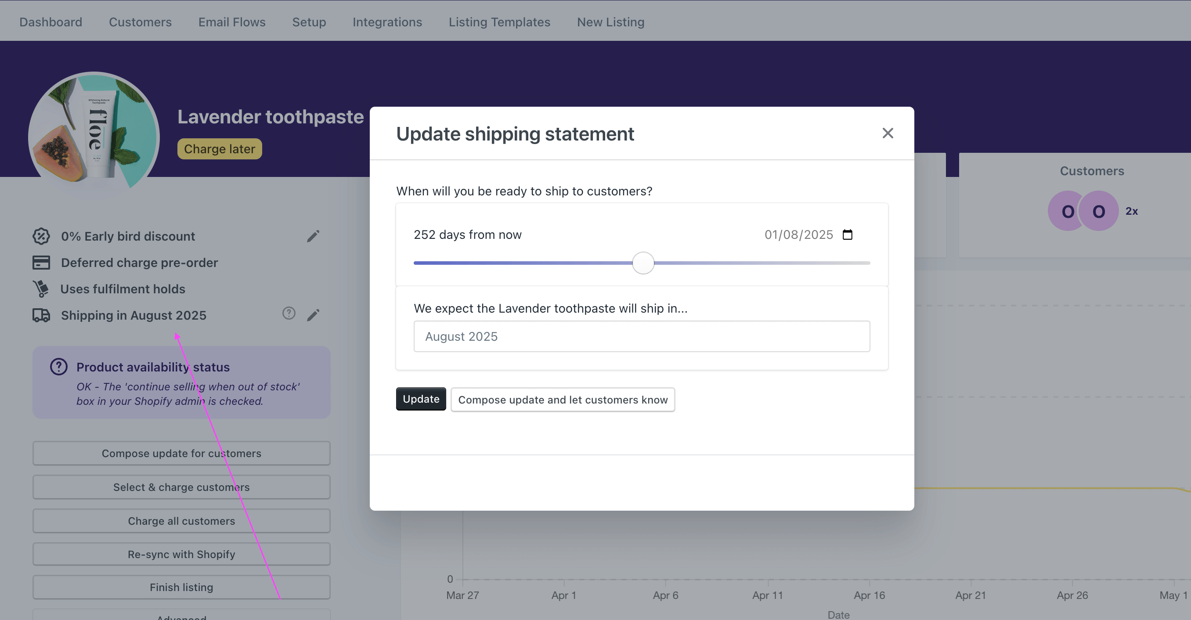Click the Email Flows menu item
Viewport: 1191px width, 620px height.
pos(231,21)
